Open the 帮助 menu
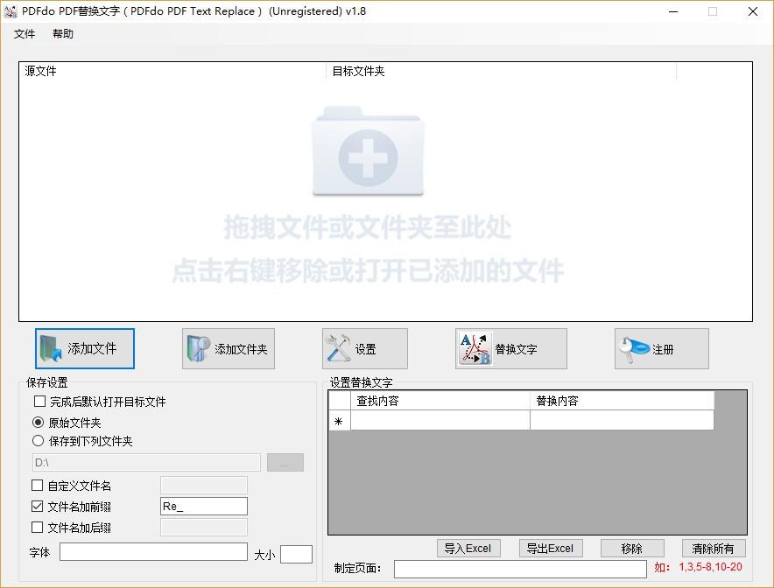 [63, 33]
